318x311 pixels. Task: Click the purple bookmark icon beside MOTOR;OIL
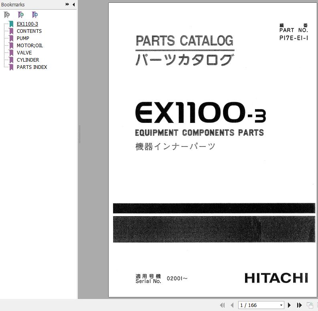11,46
